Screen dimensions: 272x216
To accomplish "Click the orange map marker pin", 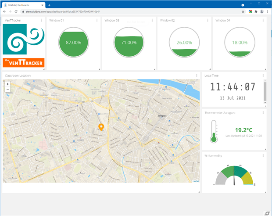I will click(101, 127).
